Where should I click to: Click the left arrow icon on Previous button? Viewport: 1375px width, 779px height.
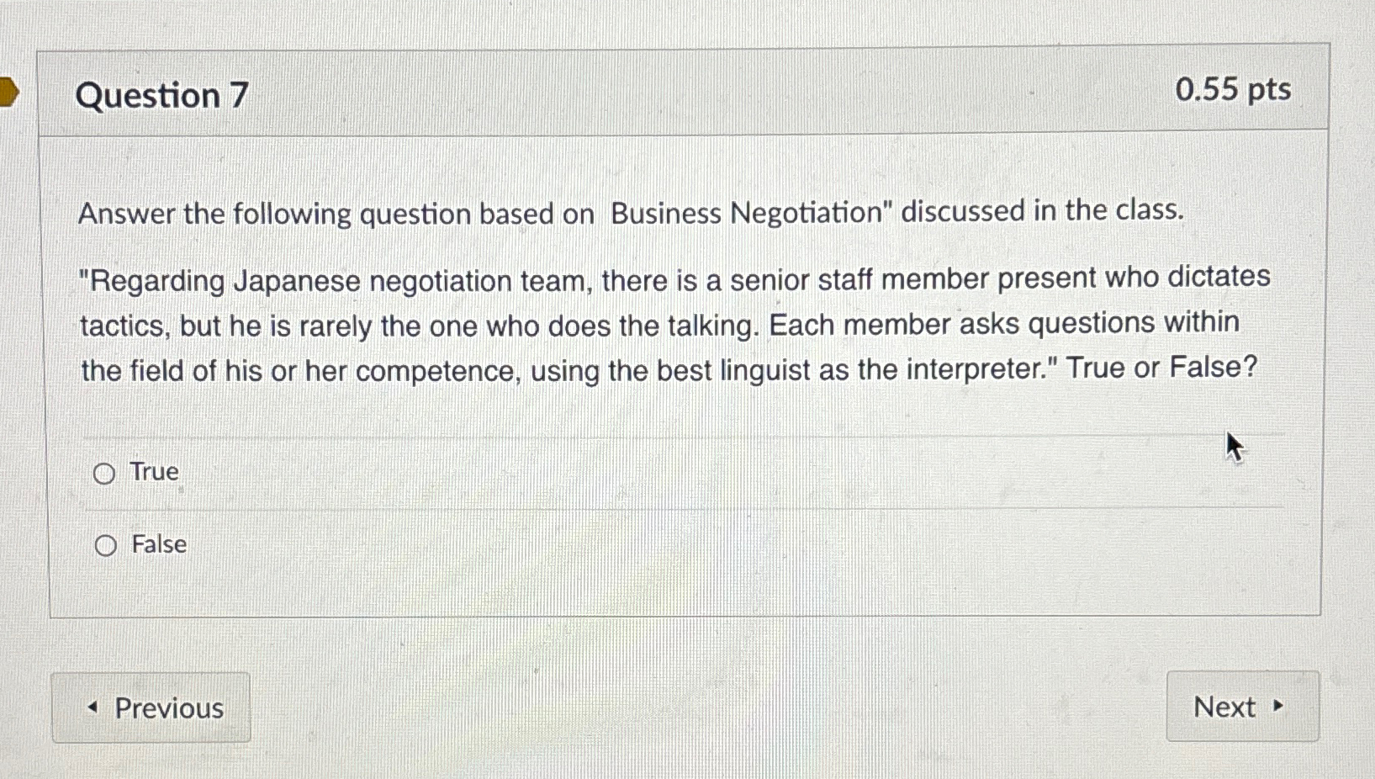(x=93, y=708)
